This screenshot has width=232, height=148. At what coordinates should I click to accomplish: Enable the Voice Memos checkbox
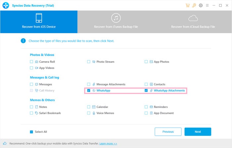tap(88, 113)
